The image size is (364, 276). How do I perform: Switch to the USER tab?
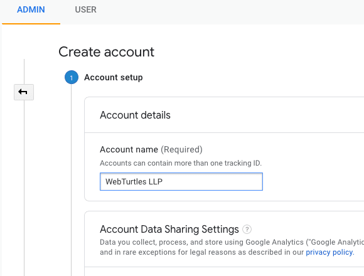tap(85, 10)
